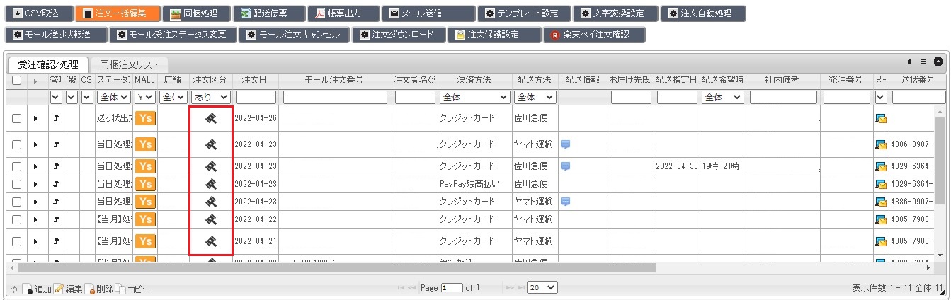The image size is (951, 300).
Task: Open the mail icon in the 2022-04-26 row
Action: pyautogui.click(x=881, y=119)
